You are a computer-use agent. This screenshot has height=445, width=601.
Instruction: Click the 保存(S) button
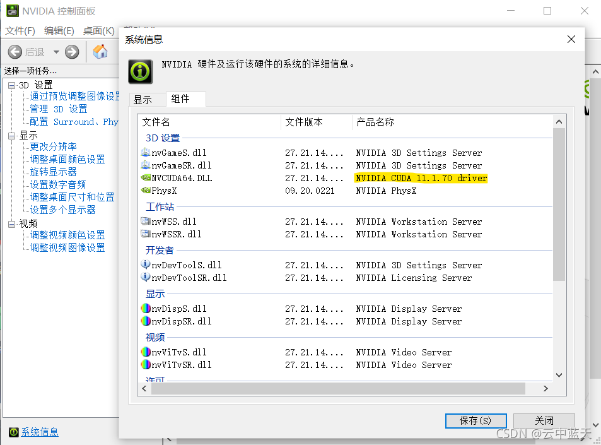coord(476,421)
